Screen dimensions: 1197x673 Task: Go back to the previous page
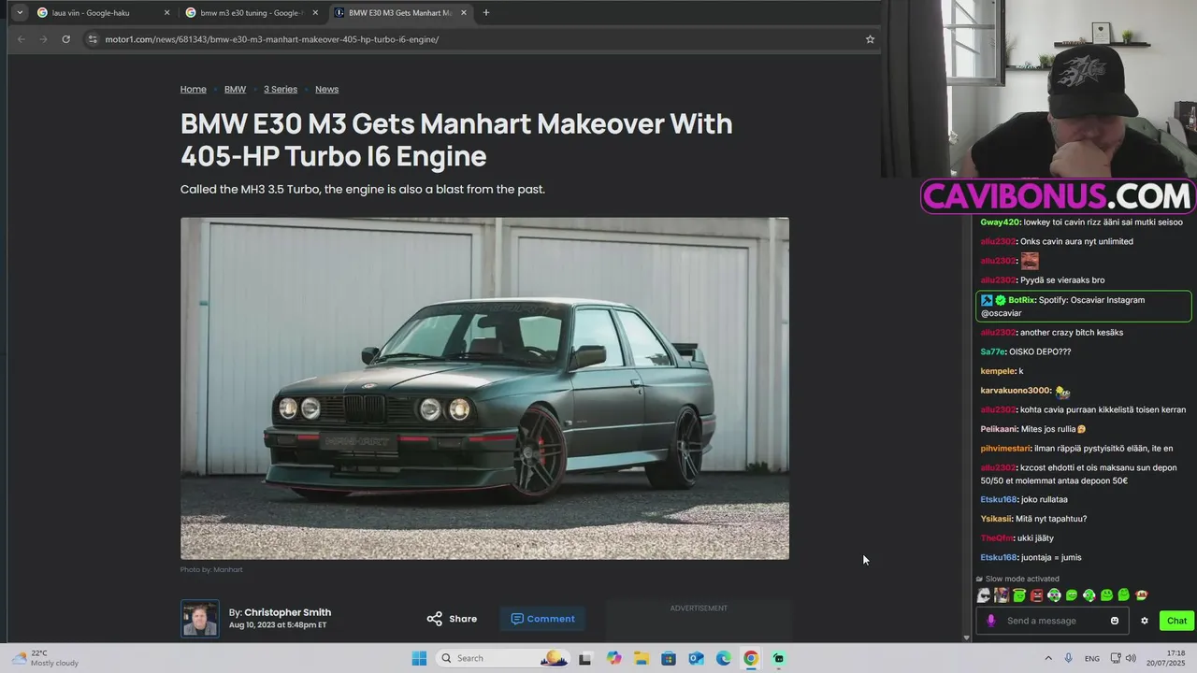pos(21,39)
